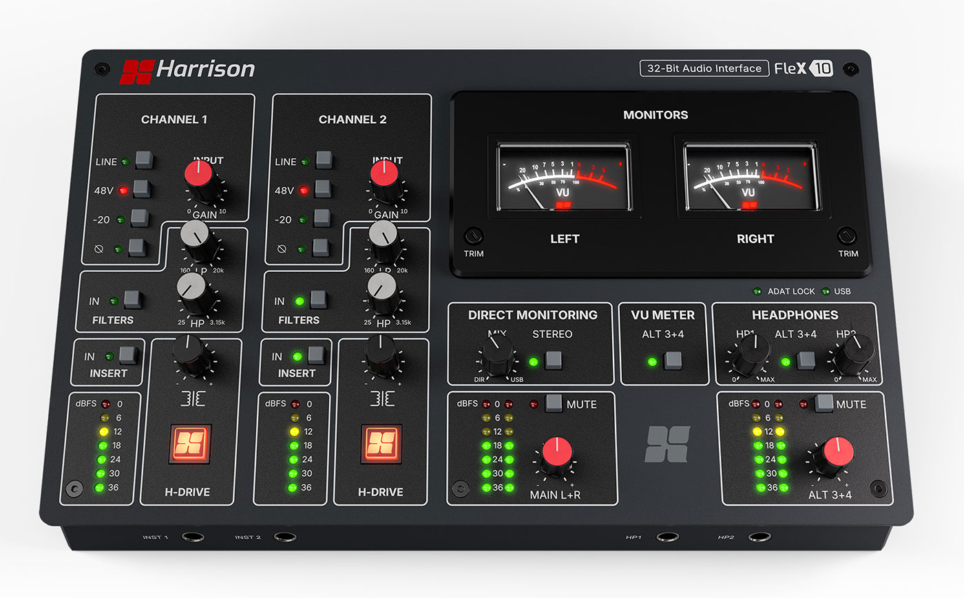Click the LEFT VU meter display

[x=563, y=178]
